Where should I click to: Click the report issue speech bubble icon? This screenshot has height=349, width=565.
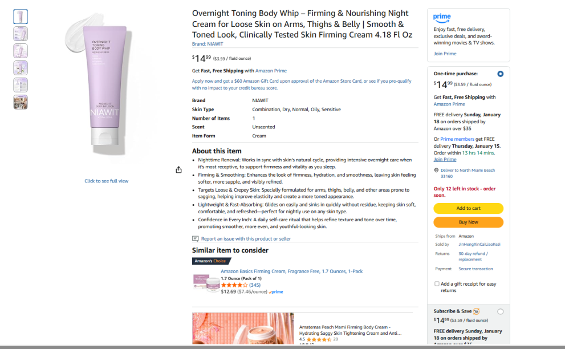196,239
